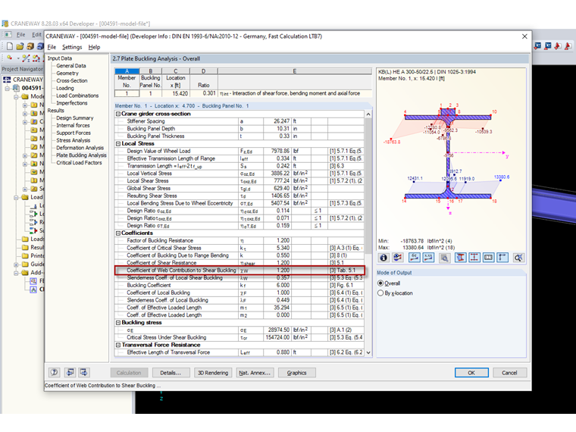Click the Open folder icon in main toolbar
The height and width of the screenshot is (432, 576).
20,46
